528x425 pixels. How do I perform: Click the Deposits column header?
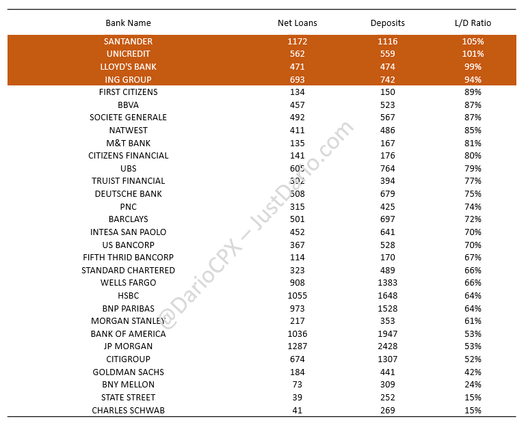click(387, 23)
